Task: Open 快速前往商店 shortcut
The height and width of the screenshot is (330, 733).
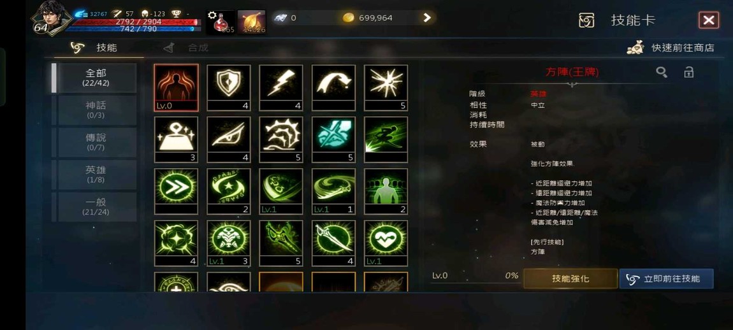Action: coord(671,48)
